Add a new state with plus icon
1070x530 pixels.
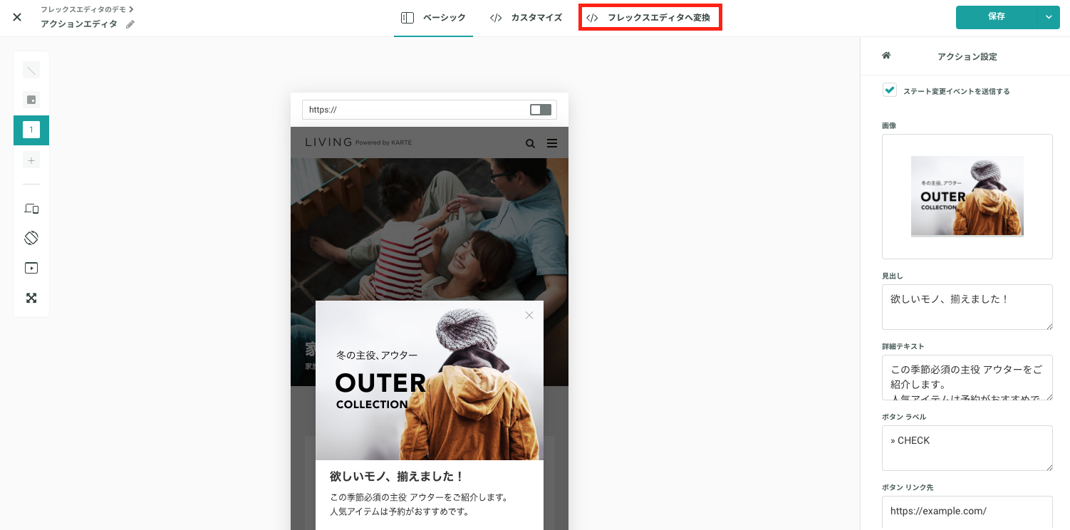[31, 160]
